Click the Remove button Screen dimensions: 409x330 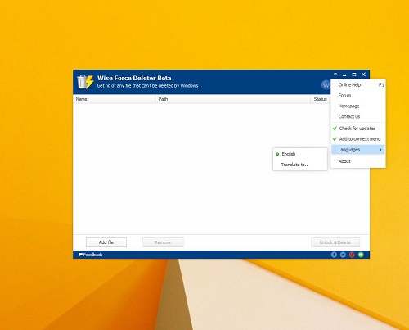point(163,242)
